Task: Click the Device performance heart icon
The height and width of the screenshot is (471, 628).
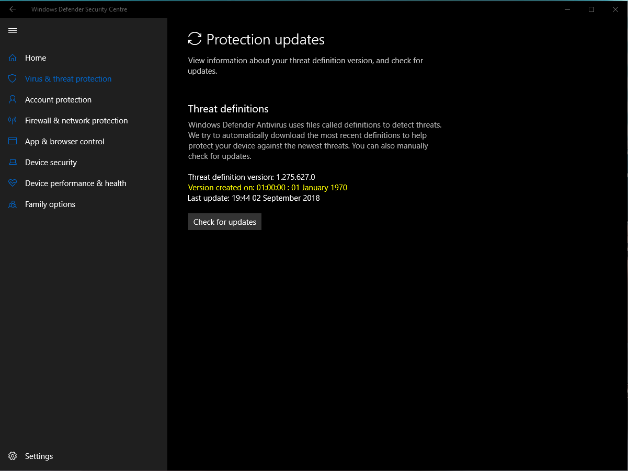Action: click(x=13, y=183)
